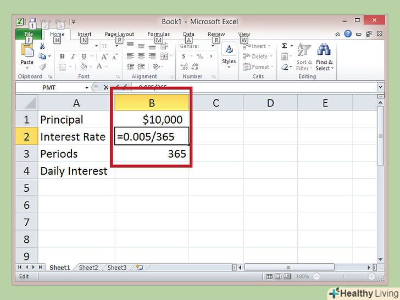
Task: Cancel the formula entry with X
Action: tap(106, 87)
